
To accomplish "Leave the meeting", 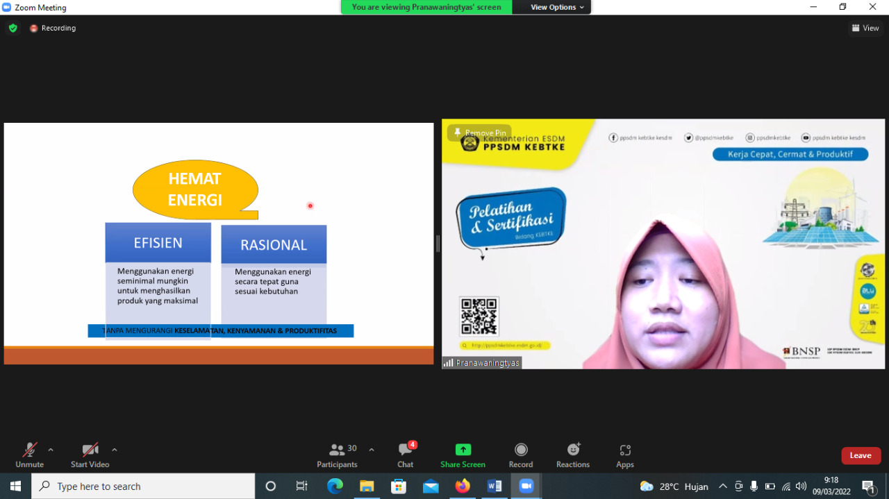I will [861, 455].
